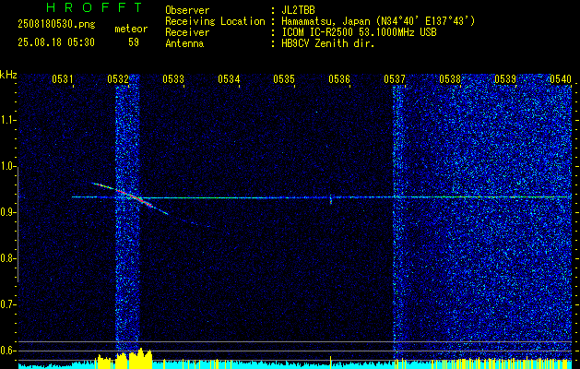Click the HROFFT title text
Screen dimensions: 580x369
[x=95, y=7]
